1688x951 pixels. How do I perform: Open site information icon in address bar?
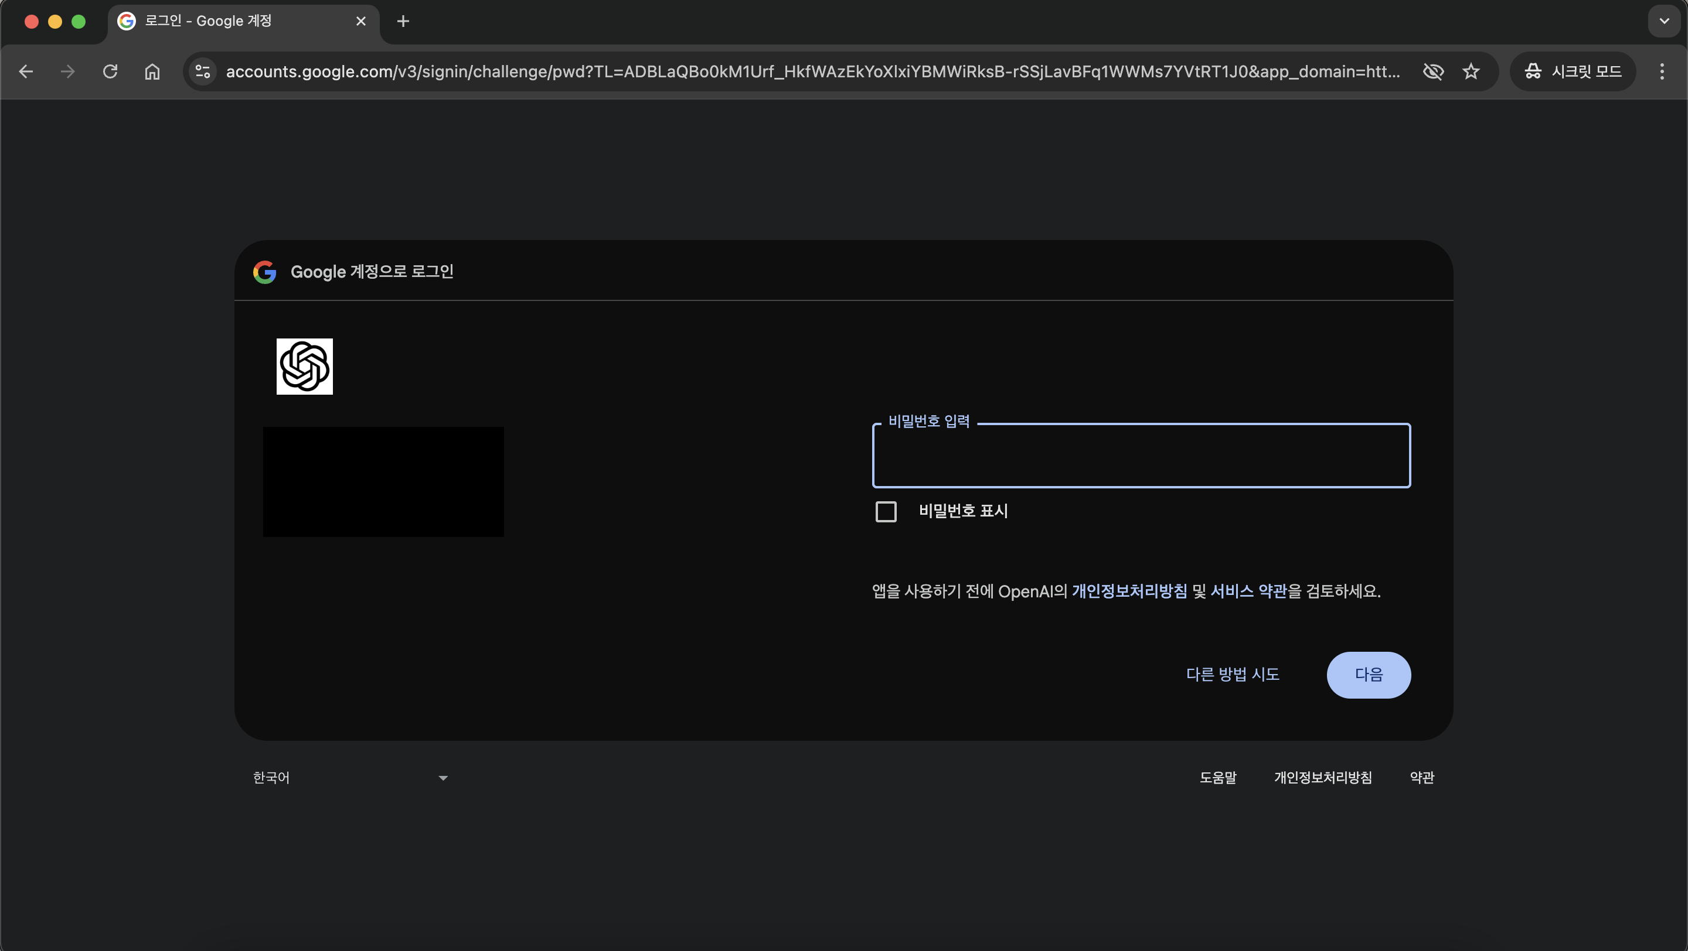(x=202, y=71)
